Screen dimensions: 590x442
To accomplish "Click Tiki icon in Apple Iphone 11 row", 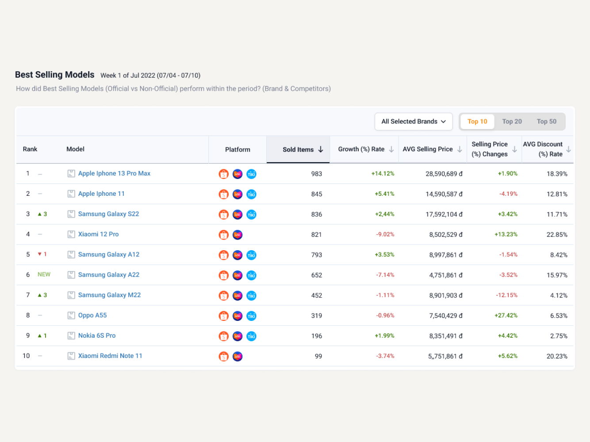I will click(251, 194).
